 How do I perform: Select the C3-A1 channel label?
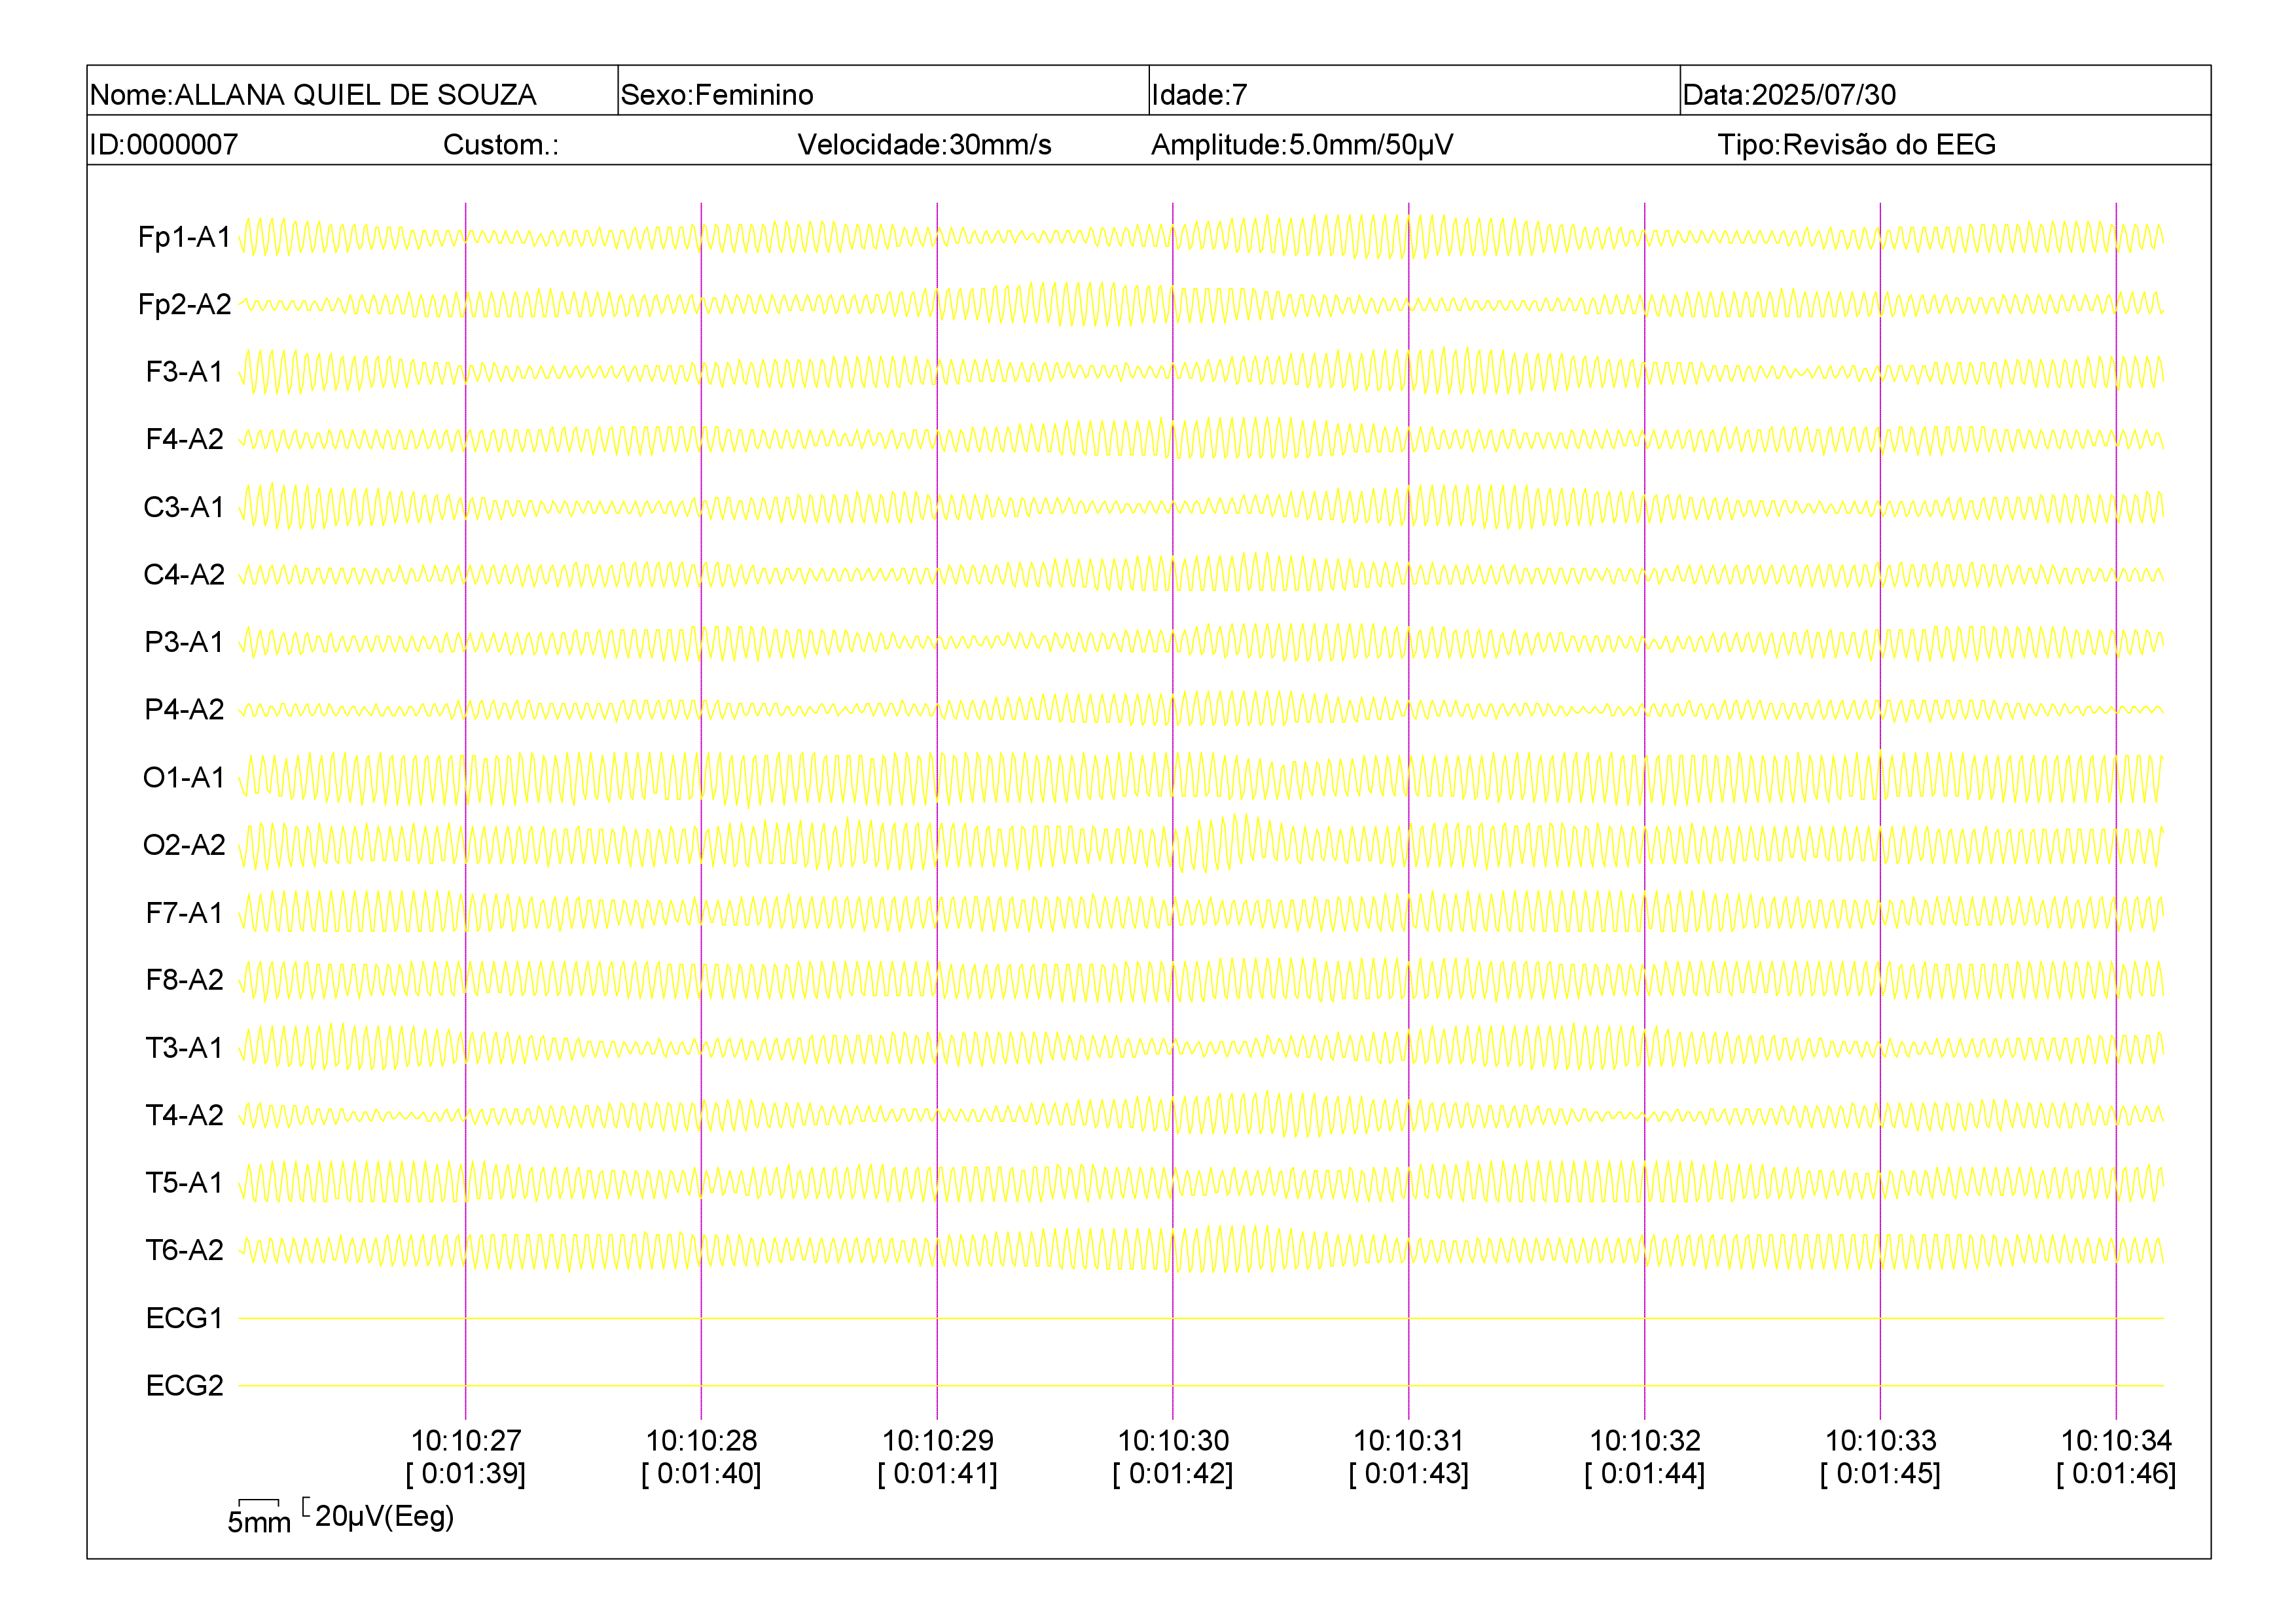[x=185, y=507]
